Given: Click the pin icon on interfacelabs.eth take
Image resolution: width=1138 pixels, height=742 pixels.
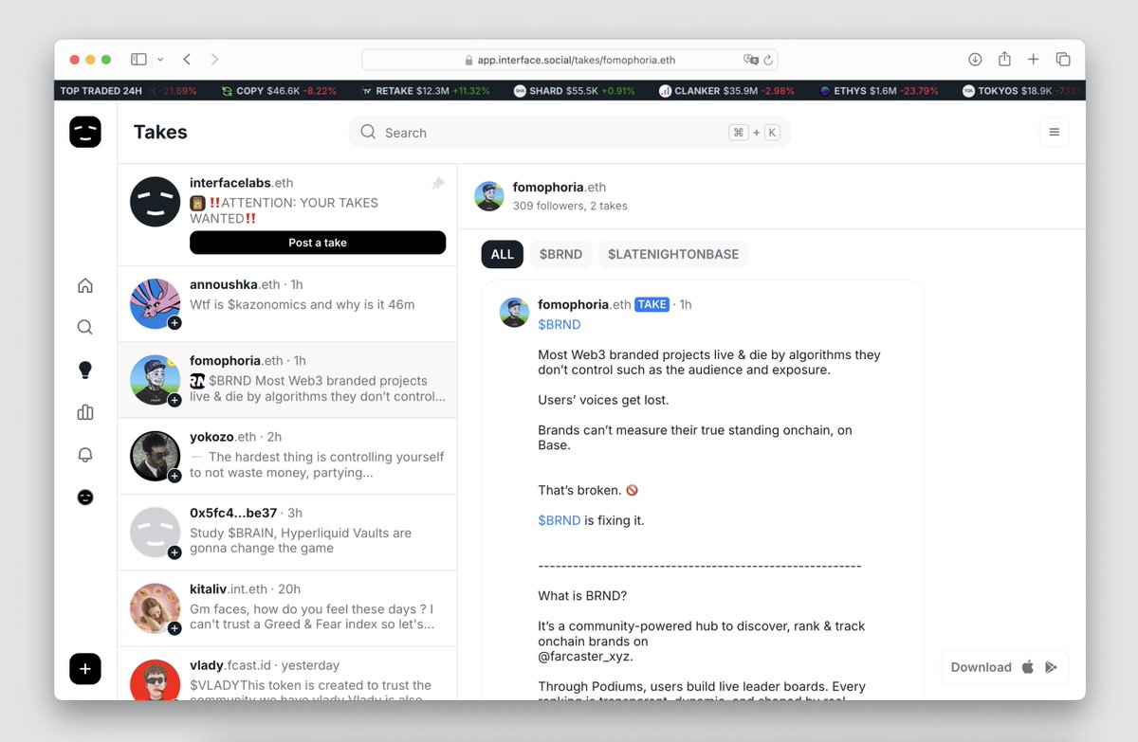Looking at the screenshot, I should pyautogui.click(x=437, y=184).
